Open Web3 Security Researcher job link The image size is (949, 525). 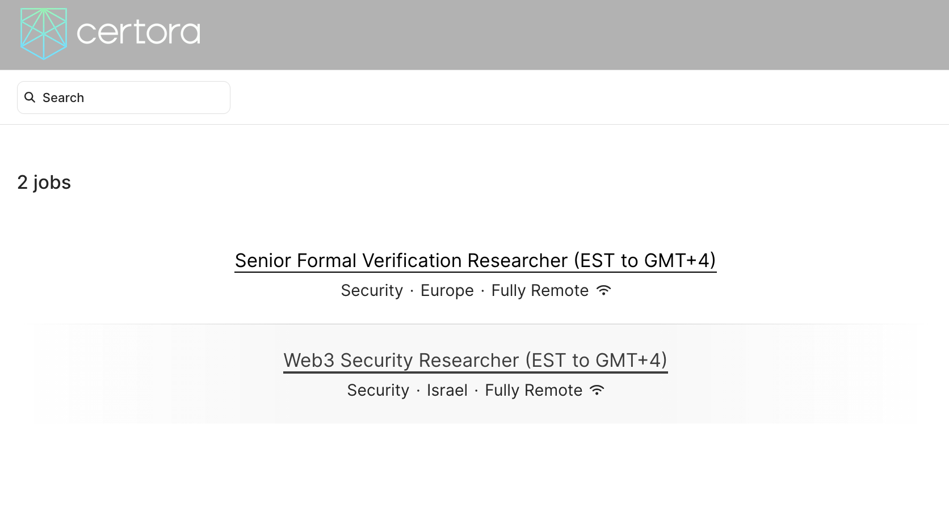coord(475,361)
